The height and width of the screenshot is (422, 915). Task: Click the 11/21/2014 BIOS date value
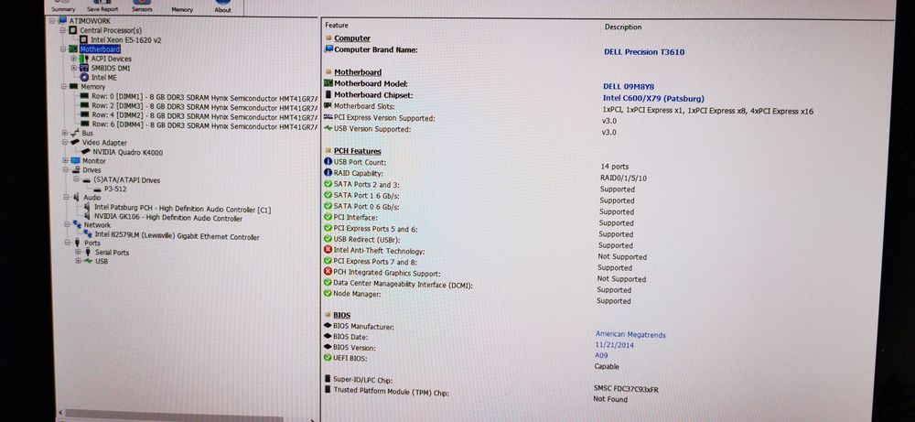click(615, 345)
